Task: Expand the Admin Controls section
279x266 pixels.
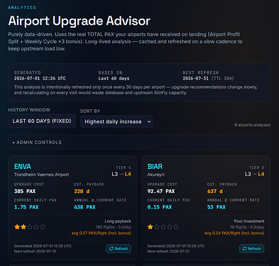Action: 139,143
